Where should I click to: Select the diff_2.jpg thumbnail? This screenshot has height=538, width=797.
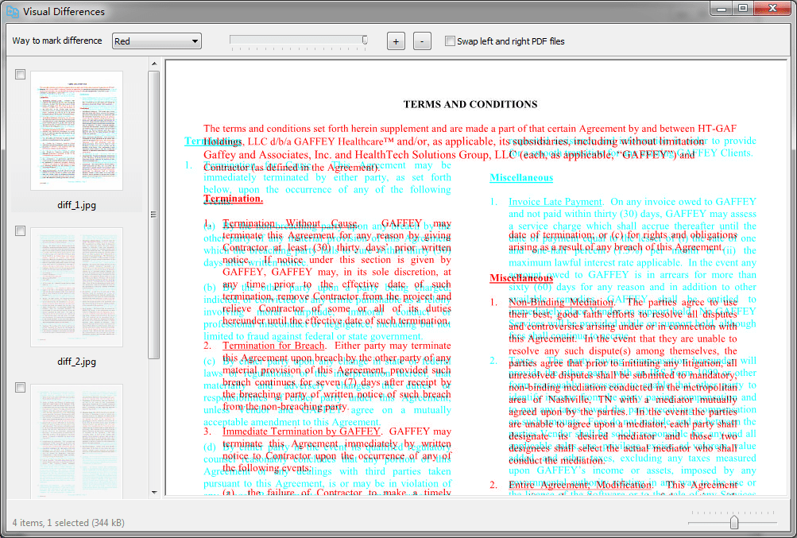tap(77, 288)
